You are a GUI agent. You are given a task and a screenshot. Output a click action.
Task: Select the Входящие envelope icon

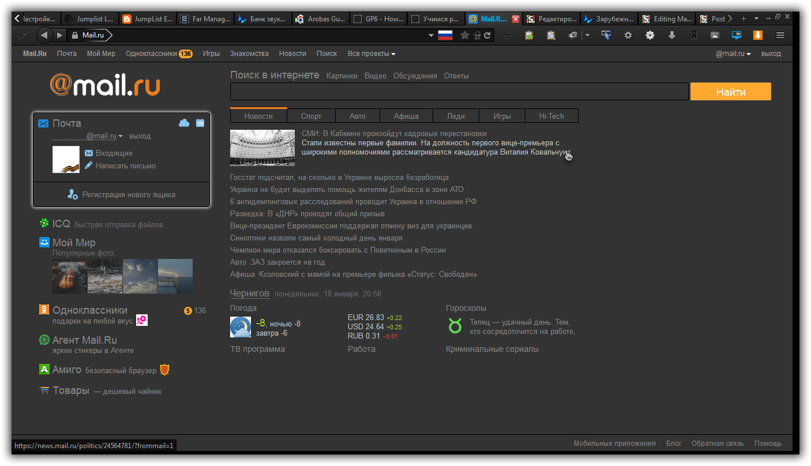pos(88,153)
